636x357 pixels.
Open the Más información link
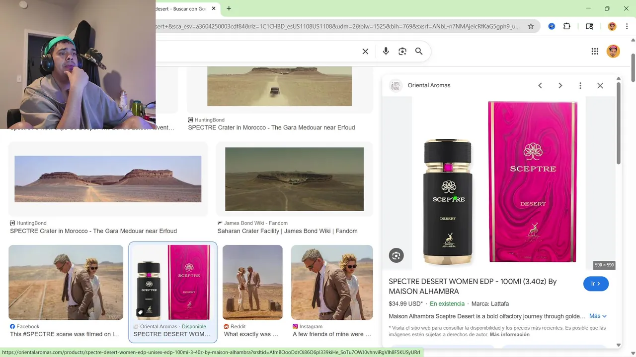click(x=509, y=334)
